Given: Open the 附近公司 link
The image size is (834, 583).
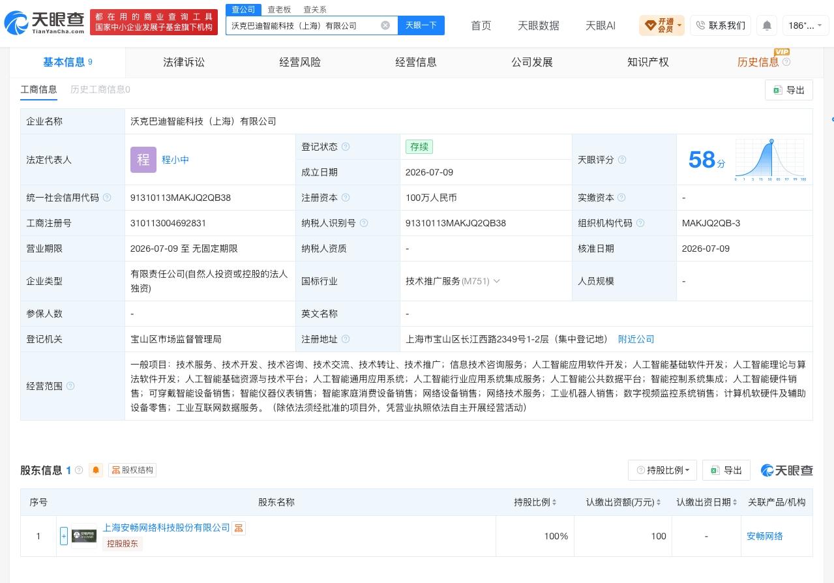Looking at the screenshot, I should click(636, 339).
